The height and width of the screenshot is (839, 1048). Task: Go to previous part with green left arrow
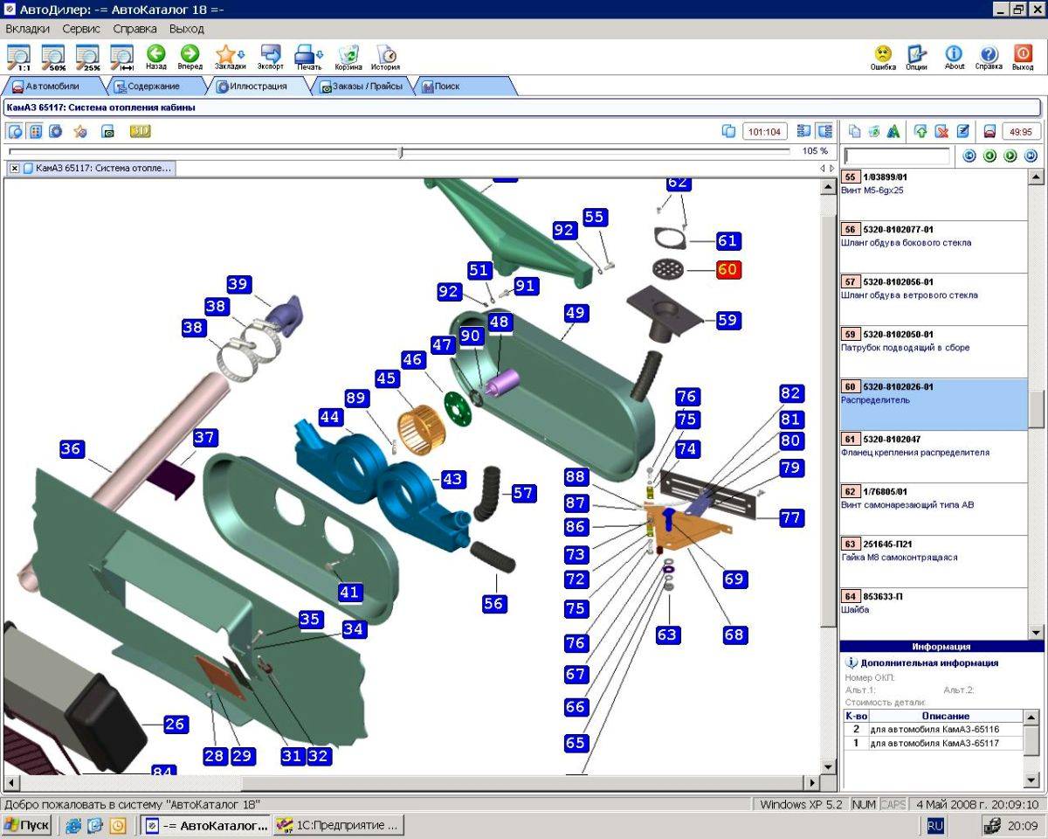[x=989, y=156]
